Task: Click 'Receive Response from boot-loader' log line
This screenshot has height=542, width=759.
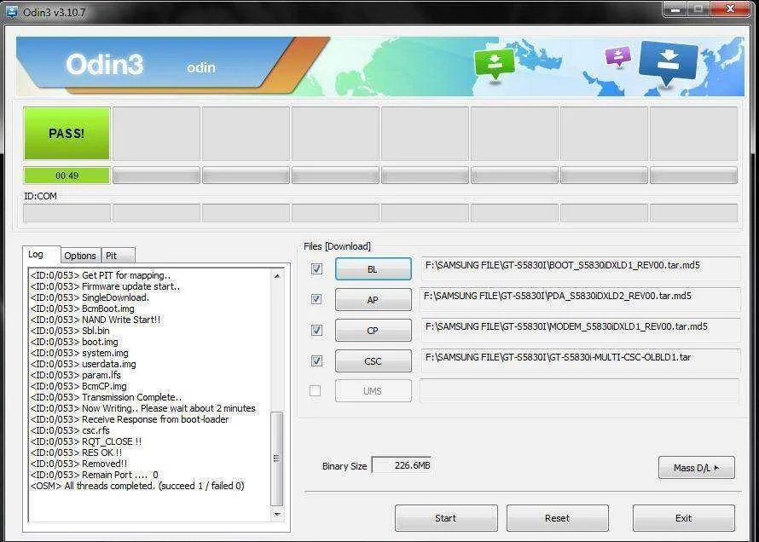Action: (x=130, y=419)
